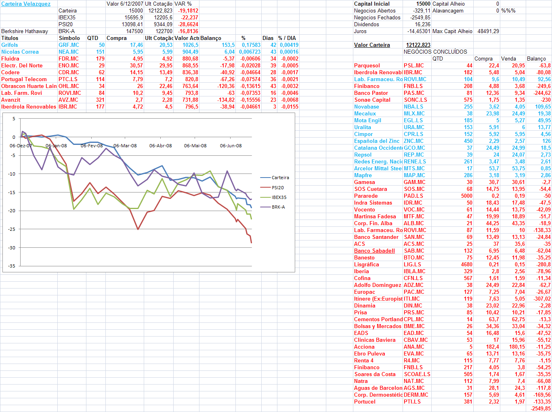Click the 06-Abr-08 chart axis label

(160, 146)
